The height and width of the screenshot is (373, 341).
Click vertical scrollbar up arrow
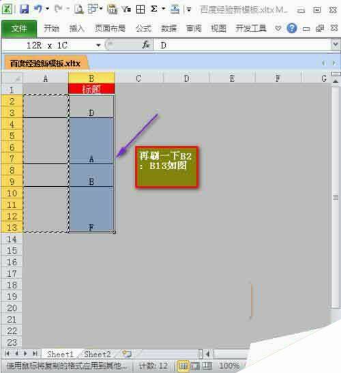tap(336, 82)
